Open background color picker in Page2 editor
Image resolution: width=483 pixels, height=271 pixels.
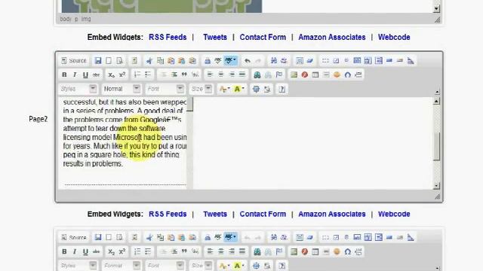pyautogui.click(x=239, y=89)
